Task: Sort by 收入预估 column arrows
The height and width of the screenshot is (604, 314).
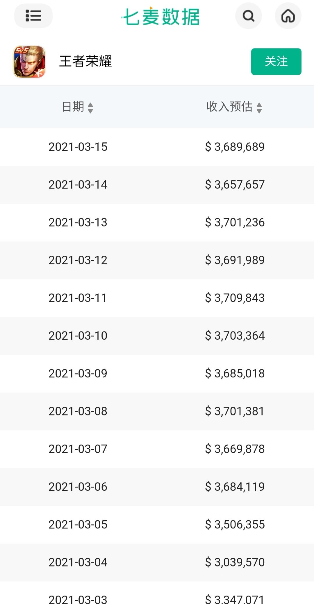Action: [x=259, y=108]
